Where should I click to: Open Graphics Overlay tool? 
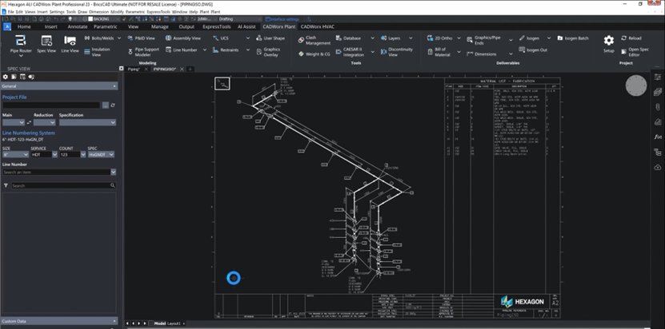point(268,52)
